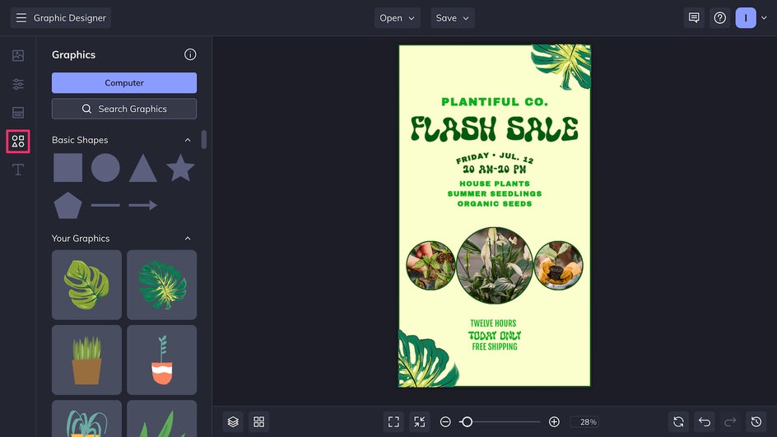Select the light green monstera leaf graphic

86,285
